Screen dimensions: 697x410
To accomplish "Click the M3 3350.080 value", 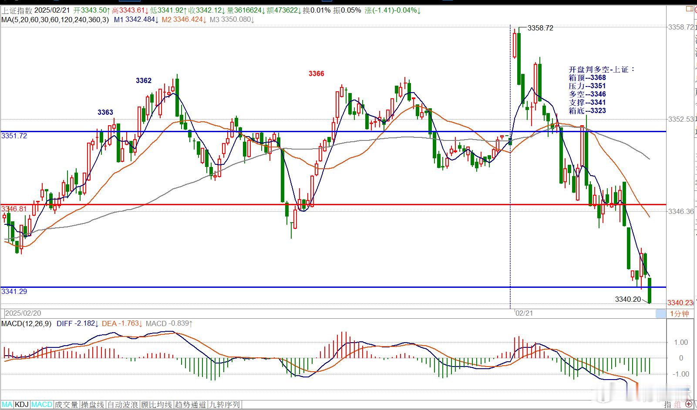I will (x=232, y=20).
